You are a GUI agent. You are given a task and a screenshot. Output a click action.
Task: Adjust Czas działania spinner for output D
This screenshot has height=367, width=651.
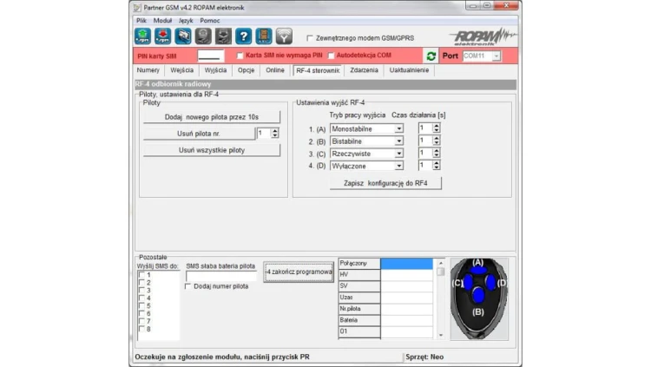(436, 166)
